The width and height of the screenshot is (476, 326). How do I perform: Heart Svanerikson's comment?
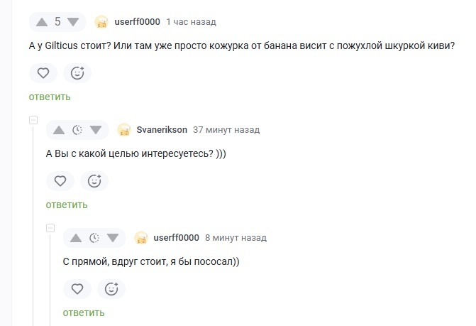pos(60,181)
